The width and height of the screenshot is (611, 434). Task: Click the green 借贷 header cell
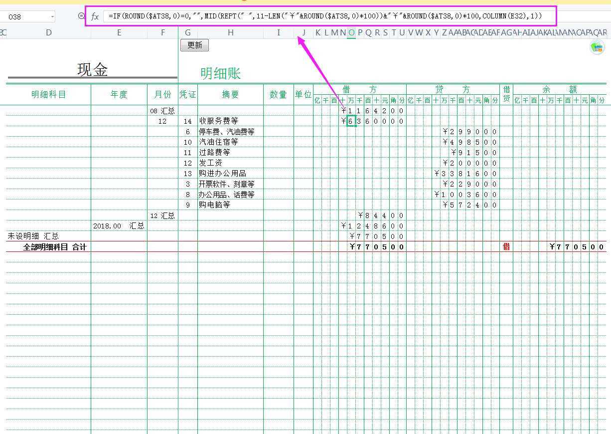coord(506,94)
